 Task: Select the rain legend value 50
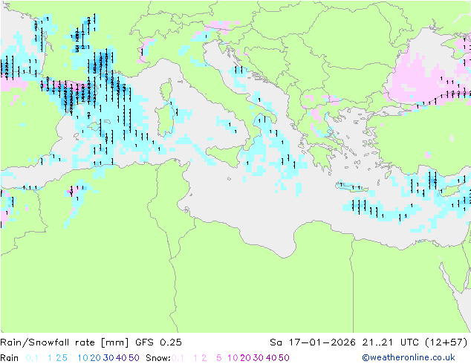(134, 358)
